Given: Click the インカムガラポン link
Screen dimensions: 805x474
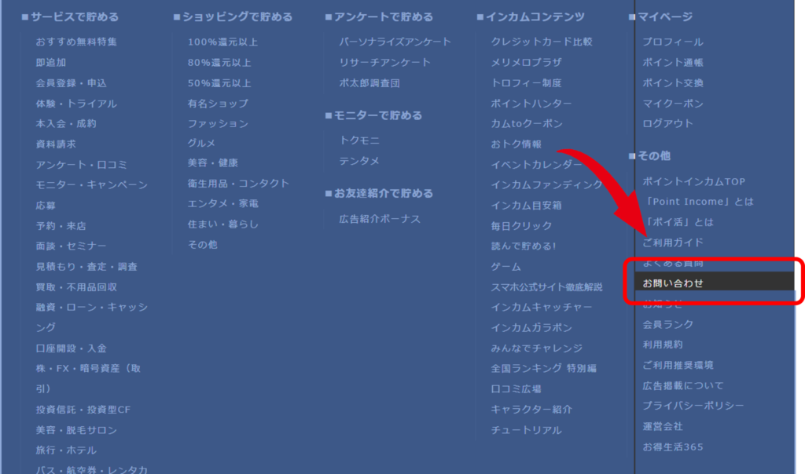Looking at the screenshot, I should pos(531,327).
